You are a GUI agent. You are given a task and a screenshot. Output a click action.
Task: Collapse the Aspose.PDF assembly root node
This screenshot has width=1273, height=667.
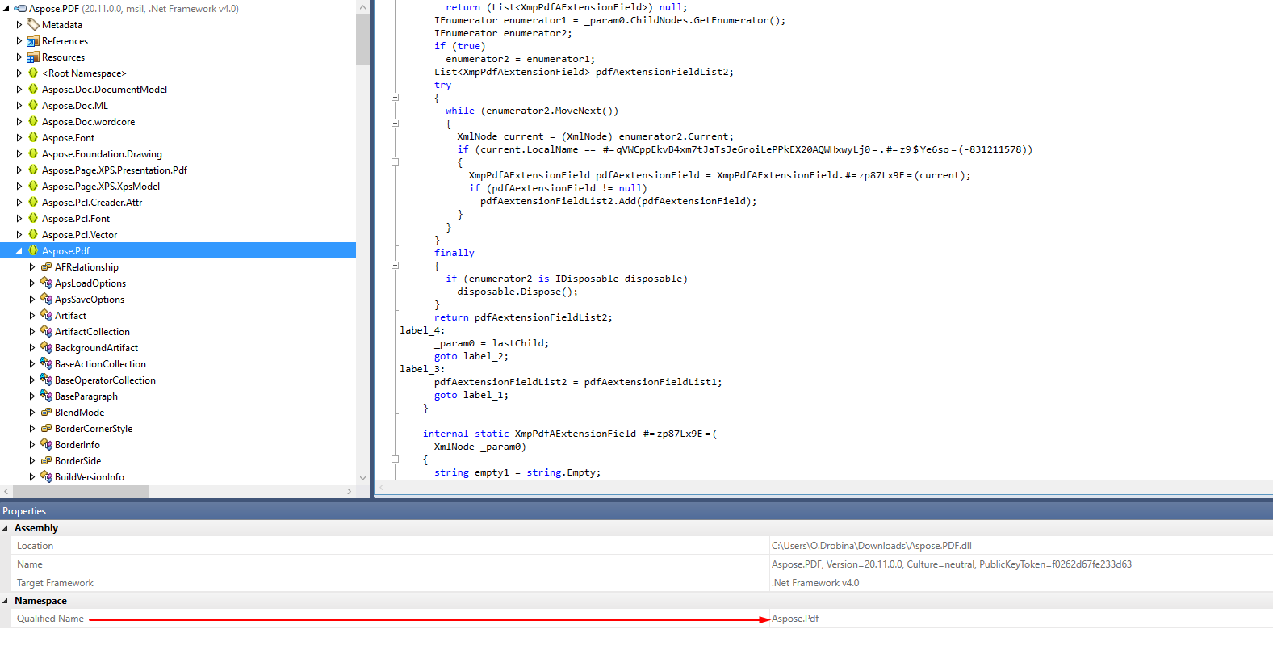click(x=6, y=9)
